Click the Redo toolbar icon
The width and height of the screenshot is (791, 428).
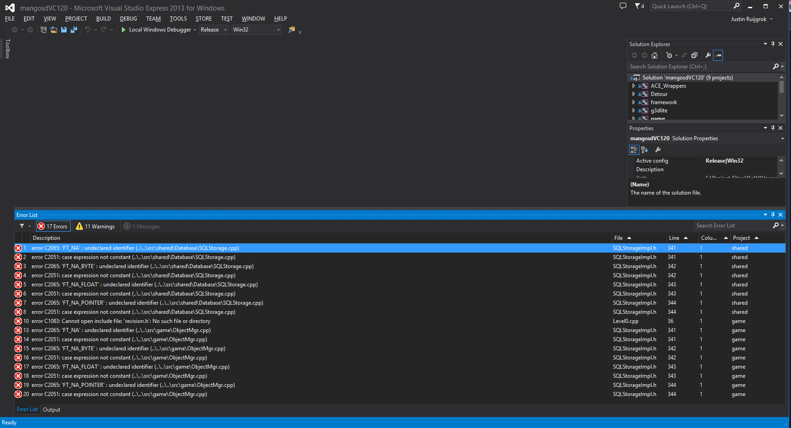(104, 30)
